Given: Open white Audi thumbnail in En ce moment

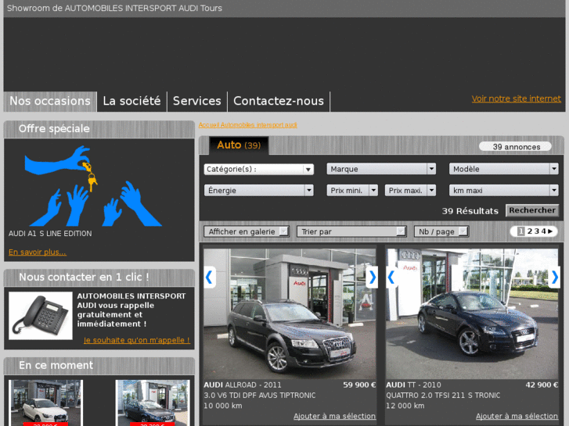Looking at the screenshot, I should (x=45, y=403).
